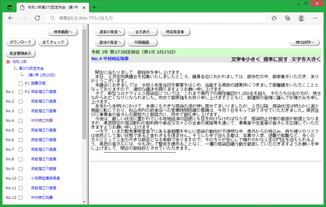Image resolution: width=326 pixels, height=207 pixels.
Task: Check the box for P.1 議事日程
Action: (x=21, y=83)
